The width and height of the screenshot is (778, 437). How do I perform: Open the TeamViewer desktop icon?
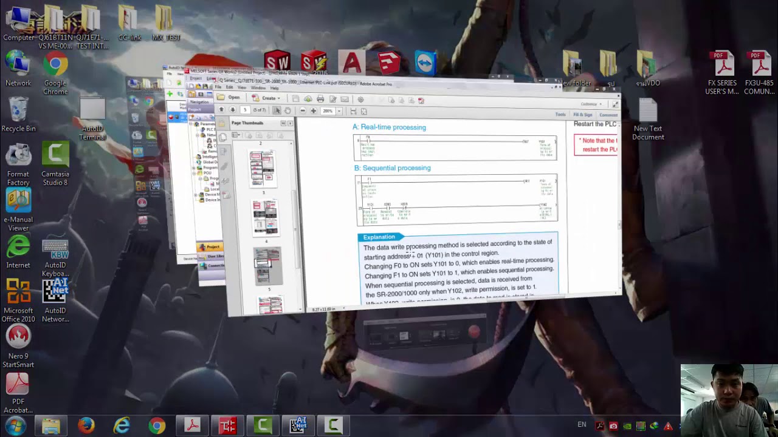tap(425, 63)
